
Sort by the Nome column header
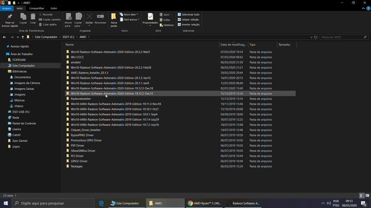(70, 44)
